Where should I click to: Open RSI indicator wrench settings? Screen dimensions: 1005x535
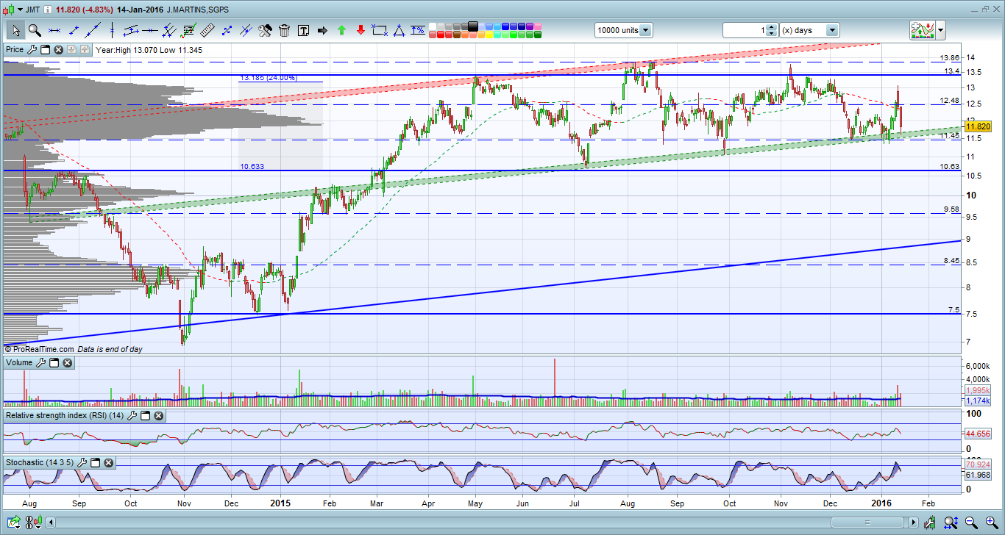coord(132,416)
